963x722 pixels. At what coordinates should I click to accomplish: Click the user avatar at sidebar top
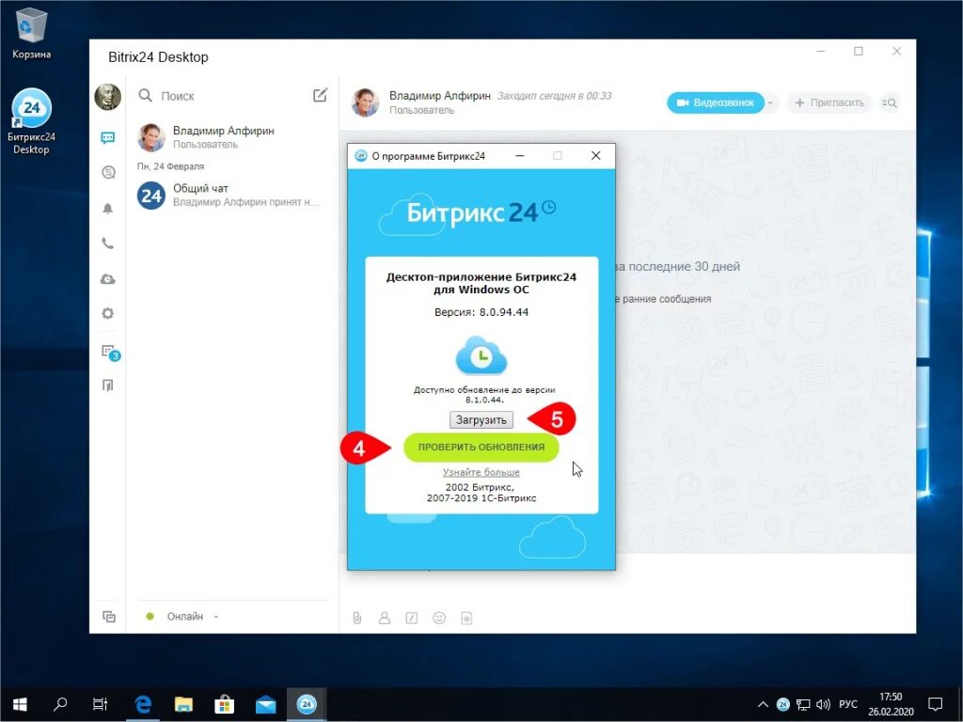[x=107, y=97]
